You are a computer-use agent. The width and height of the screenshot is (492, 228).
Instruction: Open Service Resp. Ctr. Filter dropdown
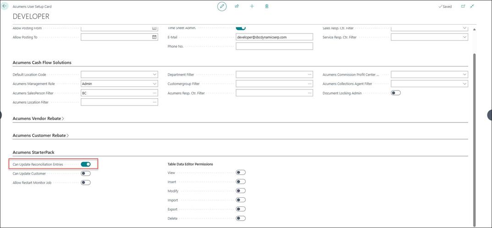[x=464, y=37]
